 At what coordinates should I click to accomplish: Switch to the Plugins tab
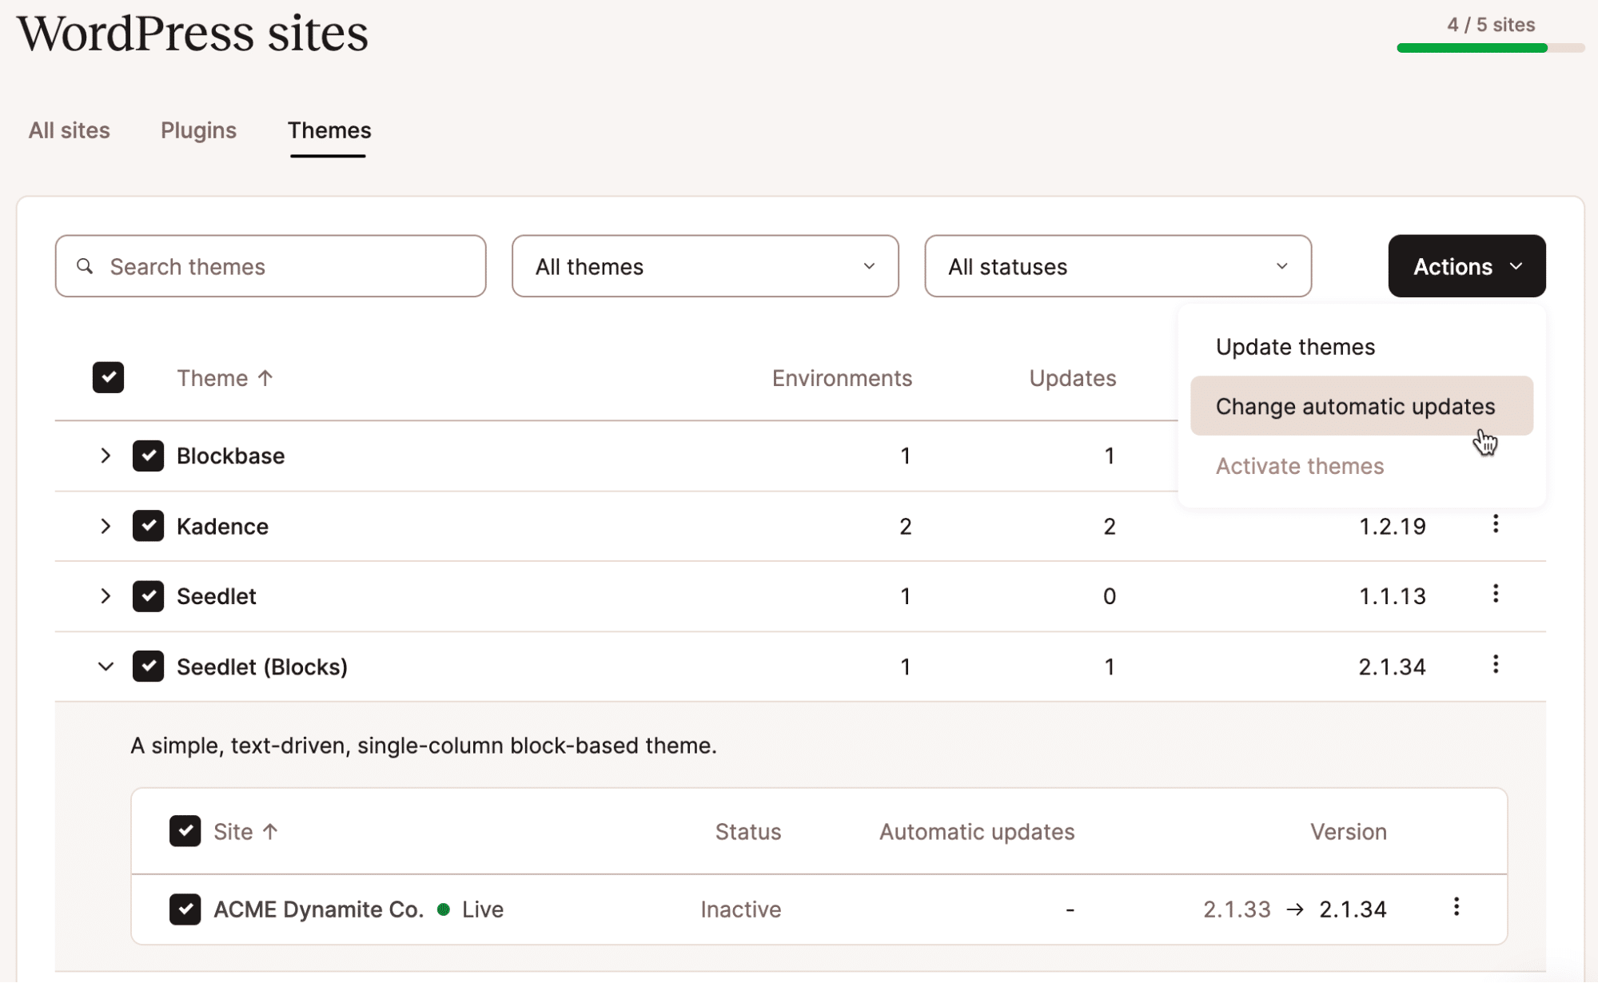(x=197, y=130)
